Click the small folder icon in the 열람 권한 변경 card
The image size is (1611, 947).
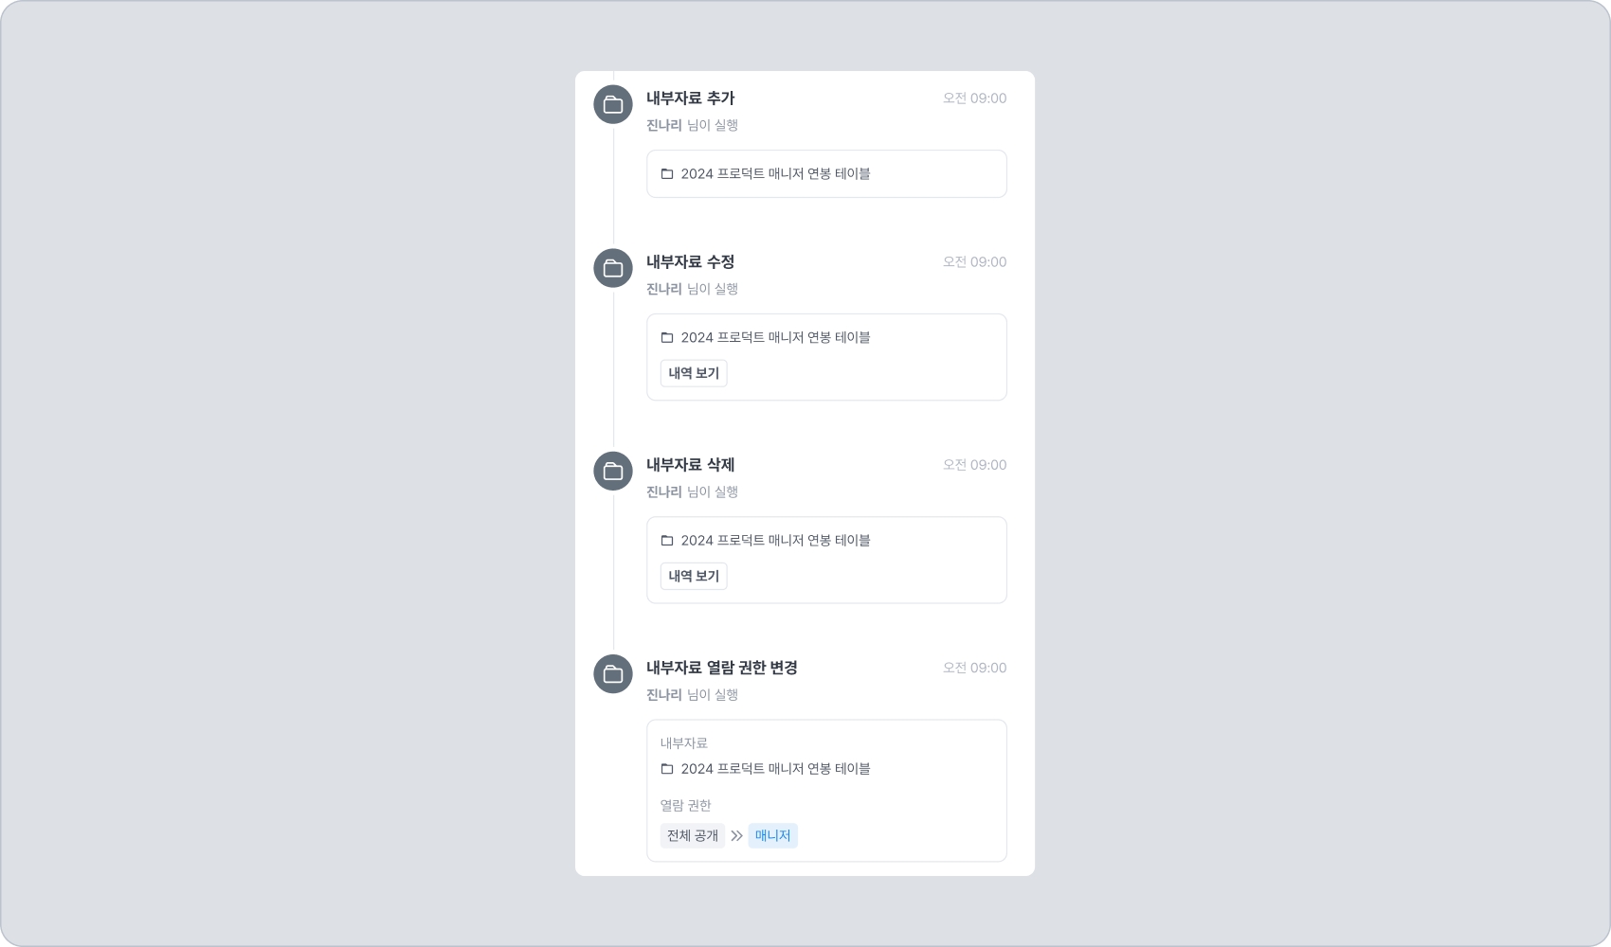(x=667, y=769)
